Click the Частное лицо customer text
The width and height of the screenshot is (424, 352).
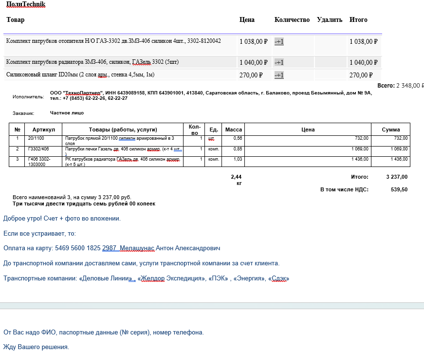pyautogui.click(x=67, y=113)
